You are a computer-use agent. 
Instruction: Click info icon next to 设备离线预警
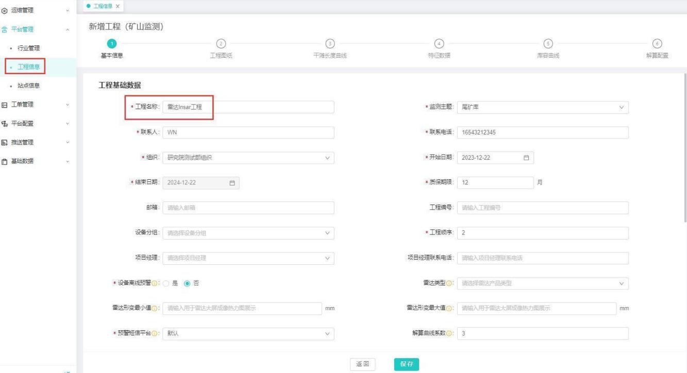point(155,283)
